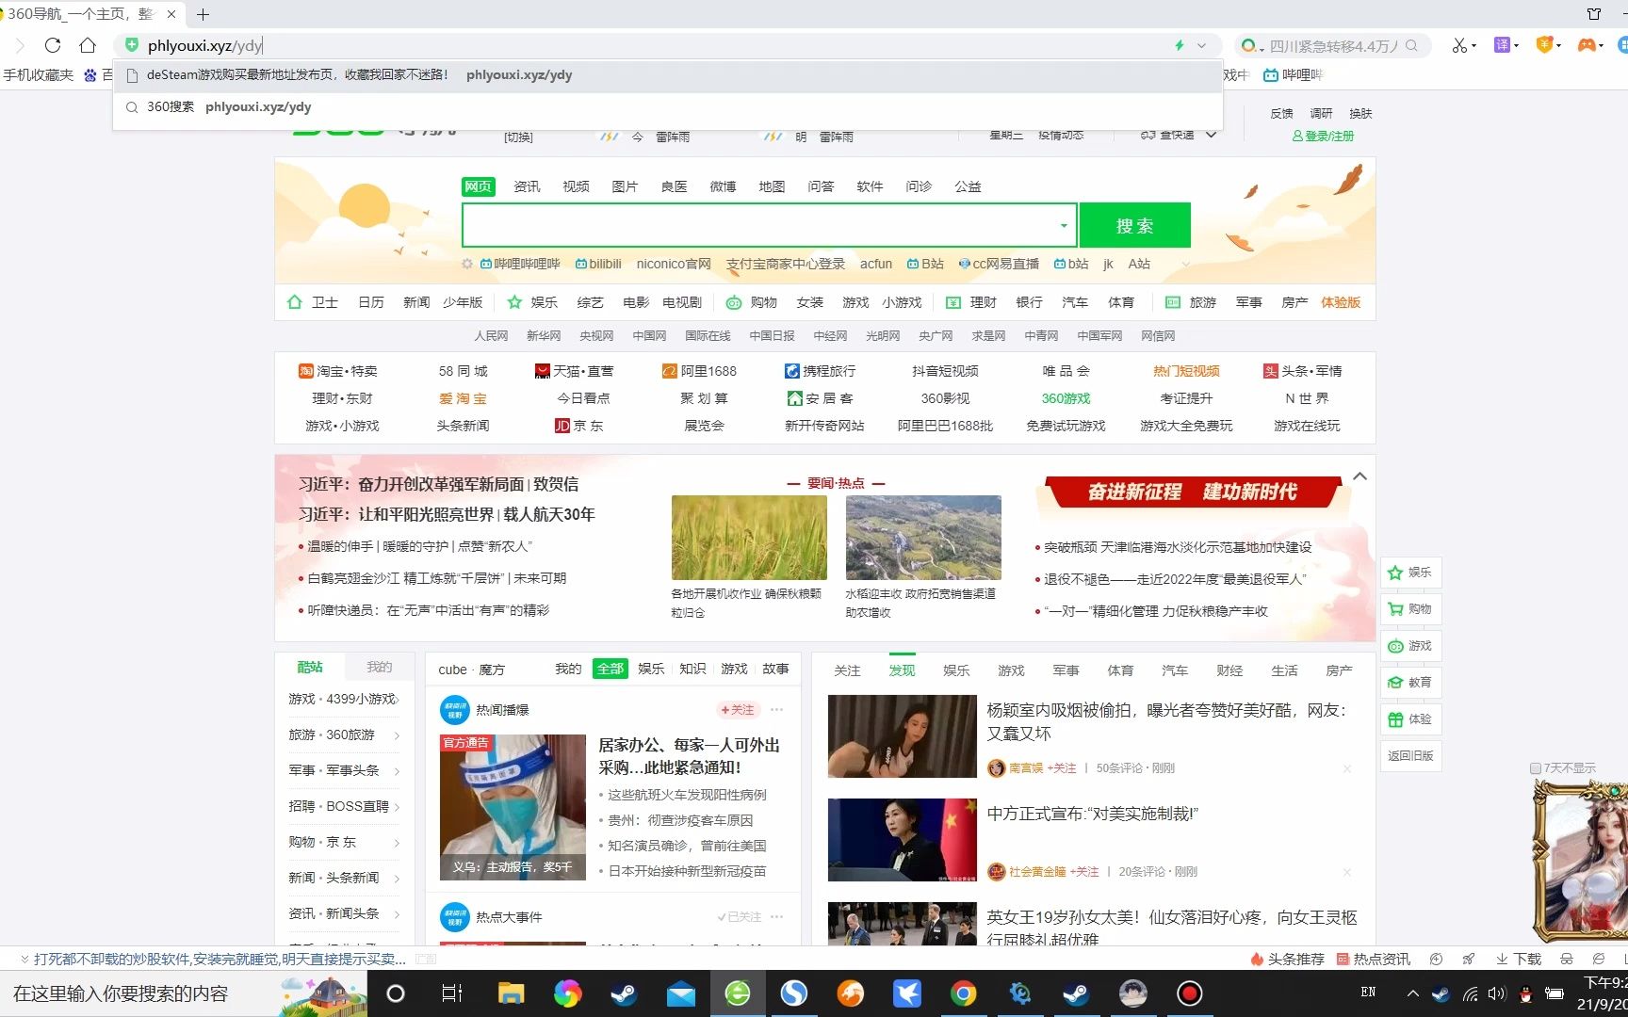Image resolution: width=1628 pixels, height=1017 pixels.
Task: Open the 哔哩哔 bookmark in favorites bar
Action: [1294, 75]
